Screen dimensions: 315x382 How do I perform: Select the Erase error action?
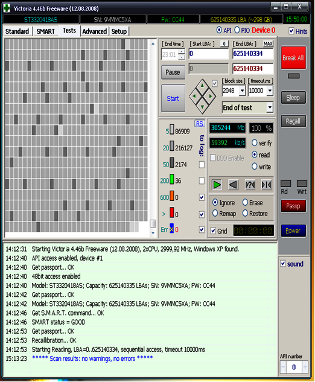click(x=245, y=202)
